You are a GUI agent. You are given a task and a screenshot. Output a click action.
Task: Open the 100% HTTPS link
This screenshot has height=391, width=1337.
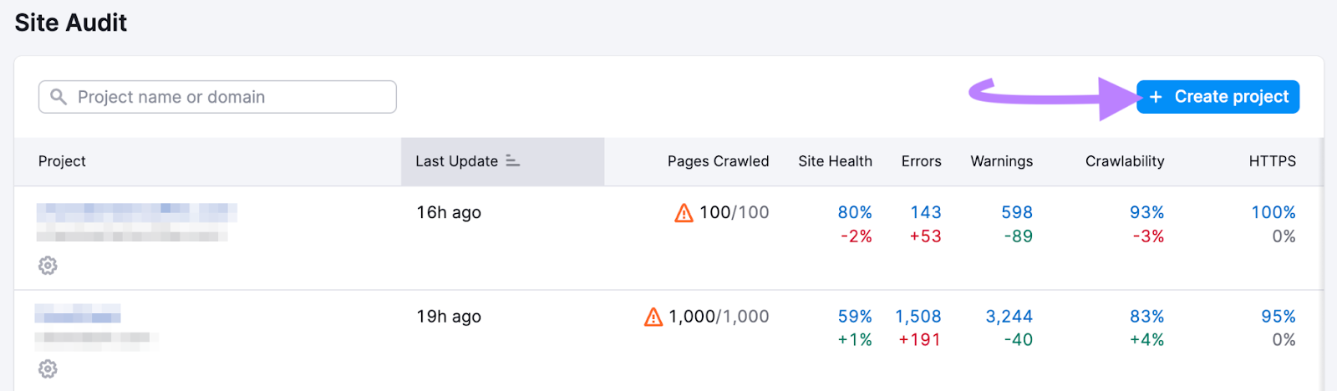coord(1273,212)
